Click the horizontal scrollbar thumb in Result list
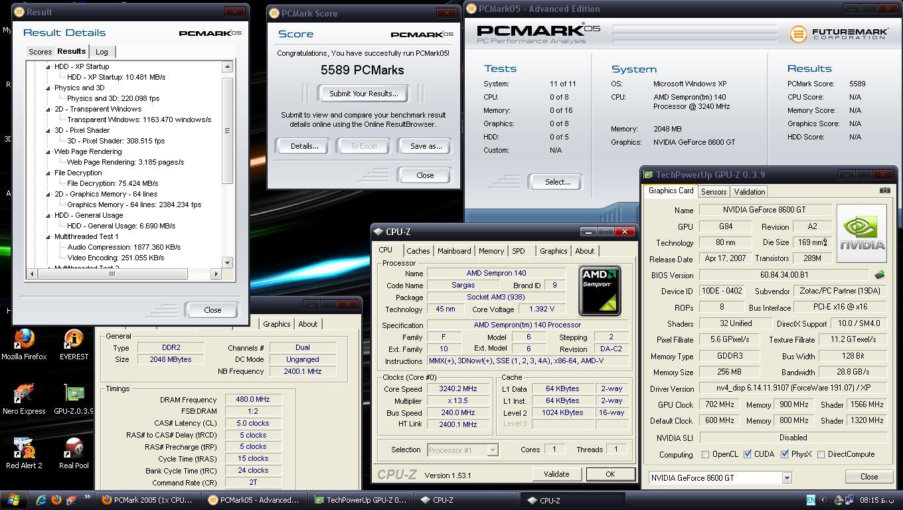The height and width of the screenshot is (510, 903). tap(112, 274)
